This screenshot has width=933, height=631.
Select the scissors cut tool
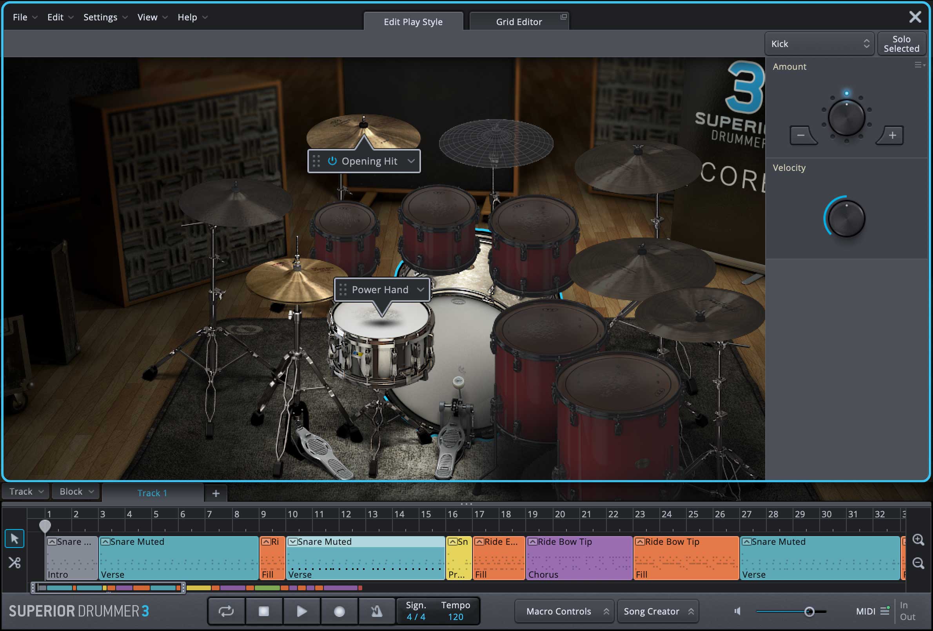(x=15, y=562)
